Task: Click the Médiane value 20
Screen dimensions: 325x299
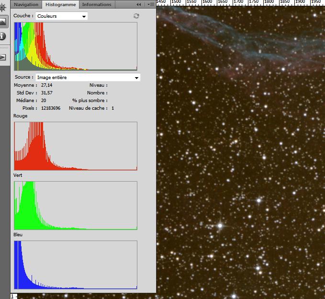Action: pos(44,101)
